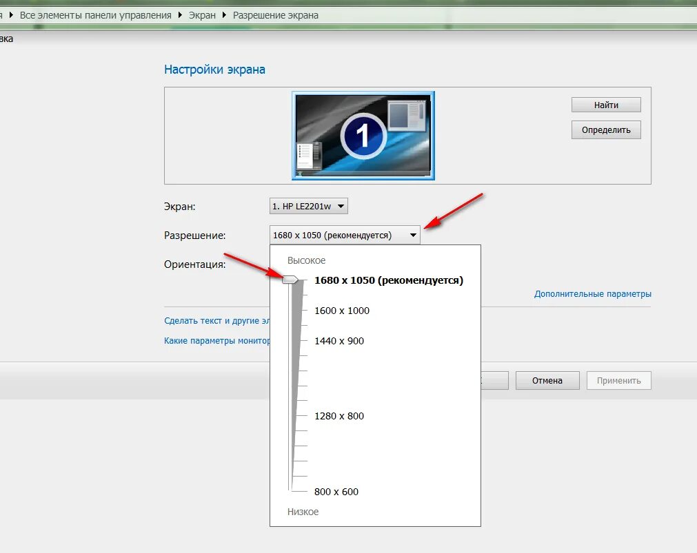
Task: Click the Высокое label in slider popup
Action: pyautogui.click(x=306, y=260)
